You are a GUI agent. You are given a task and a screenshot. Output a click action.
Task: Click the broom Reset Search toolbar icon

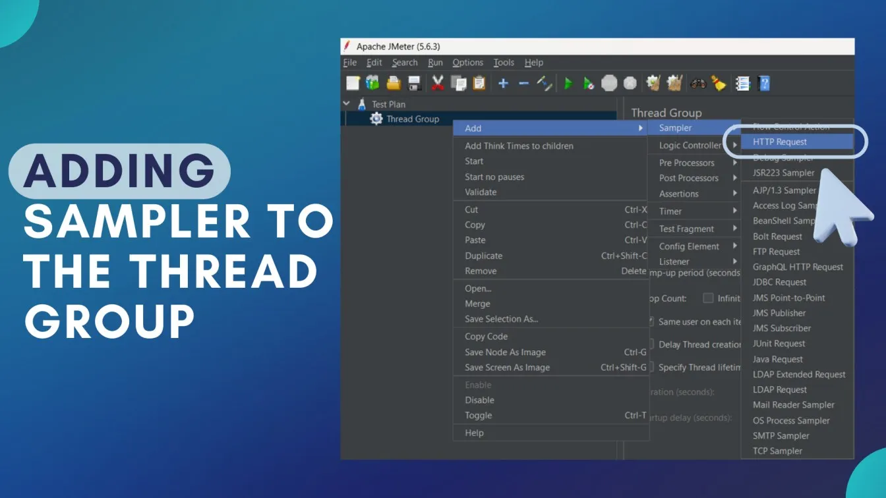pos(719,83)
